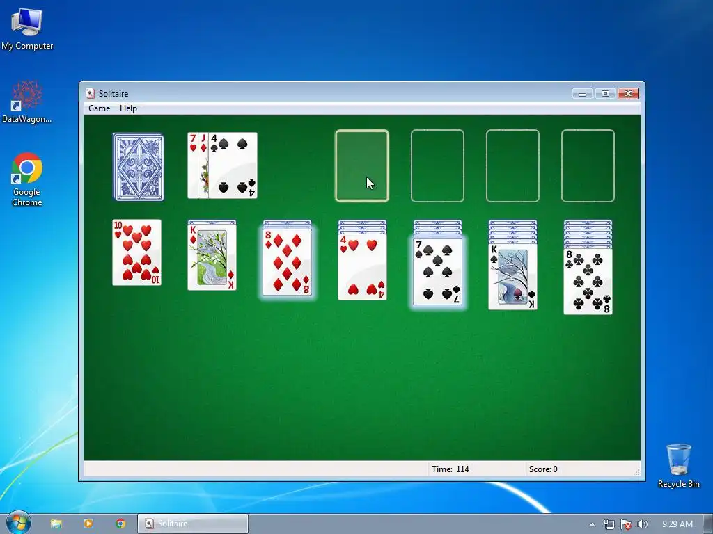Click the third empty foundation slot
Image resolution: width=713 pixels, height=534 pixels.
513,165
